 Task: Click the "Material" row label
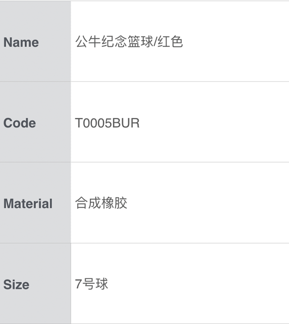28,204
